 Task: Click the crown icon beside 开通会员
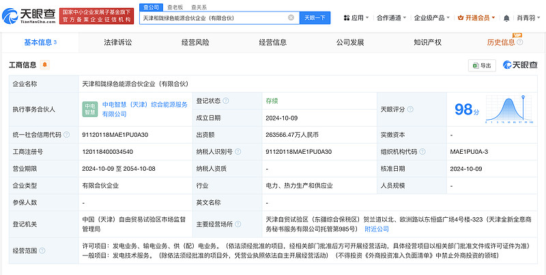[x=461, y=18]
